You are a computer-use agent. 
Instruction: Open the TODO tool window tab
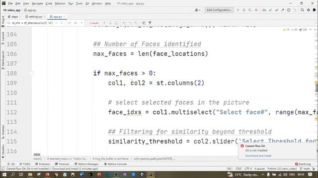25,164
